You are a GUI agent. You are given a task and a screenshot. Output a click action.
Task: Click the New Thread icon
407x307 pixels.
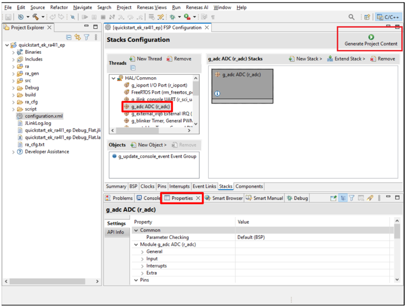[132, 59]
